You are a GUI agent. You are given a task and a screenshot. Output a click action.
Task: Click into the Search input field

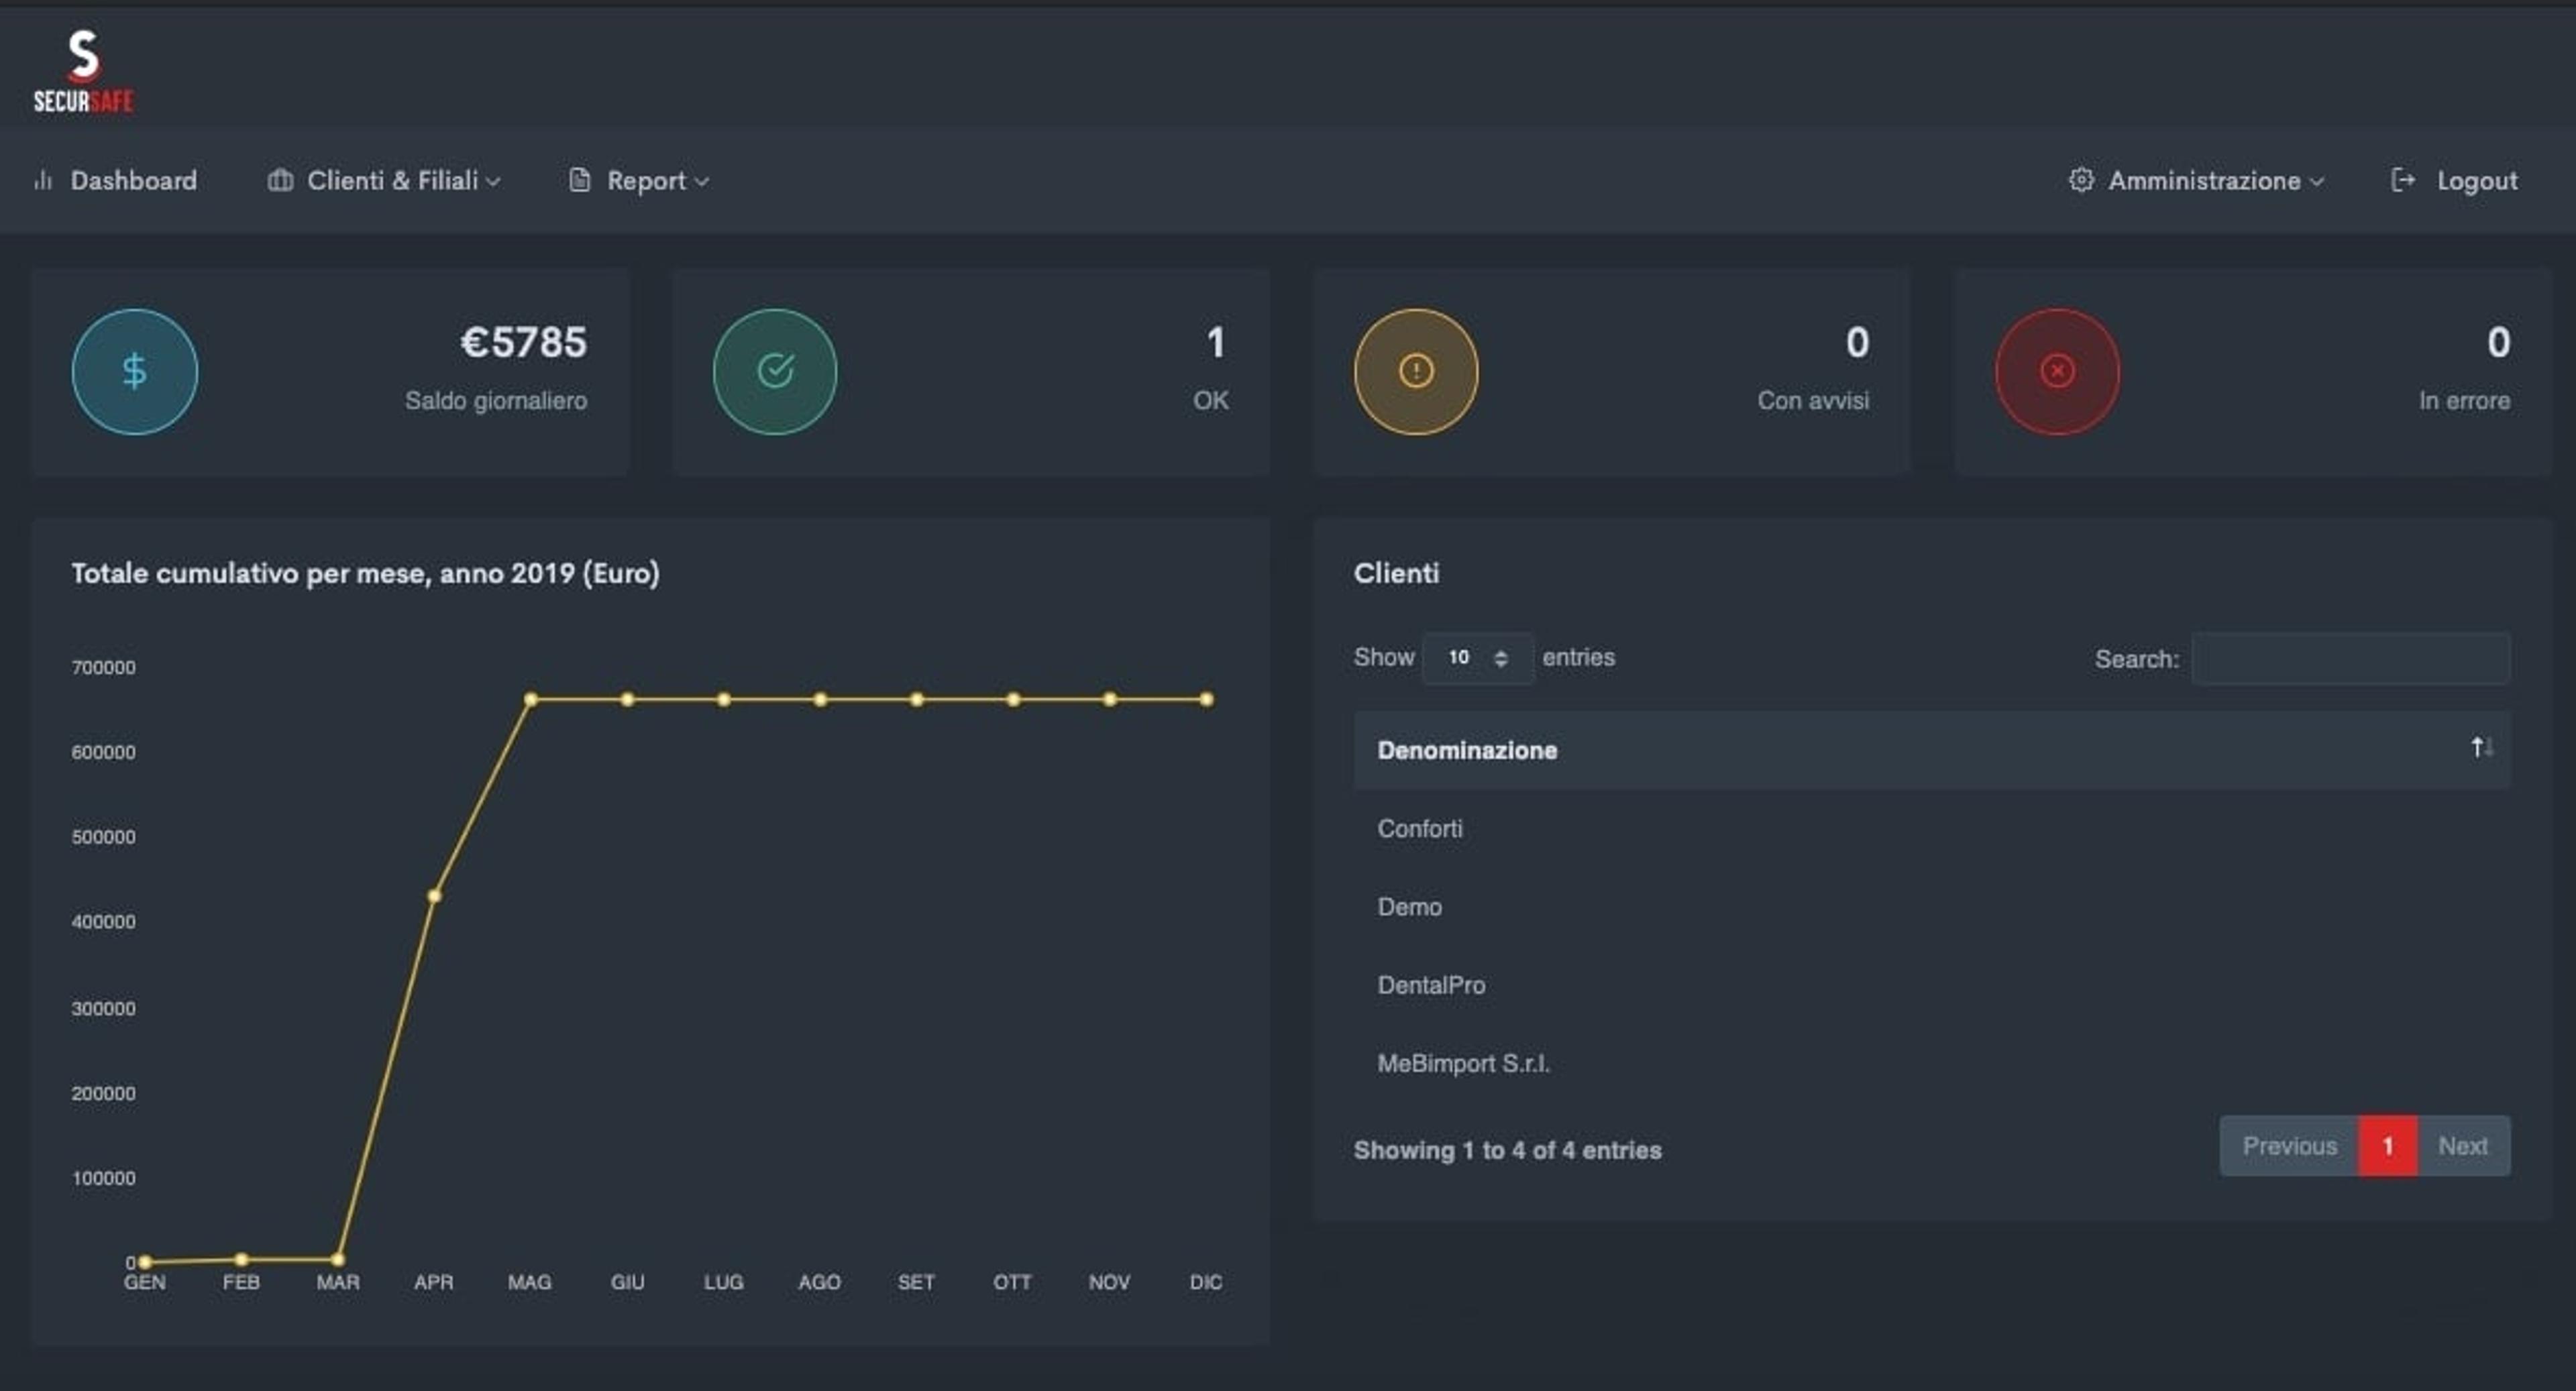point(2350,658)
